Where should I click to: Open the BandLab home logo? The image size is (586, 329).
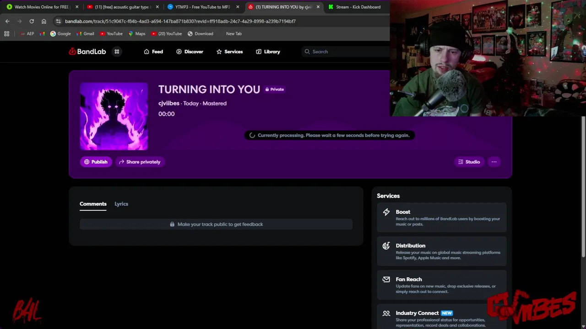tap(87, 52)
